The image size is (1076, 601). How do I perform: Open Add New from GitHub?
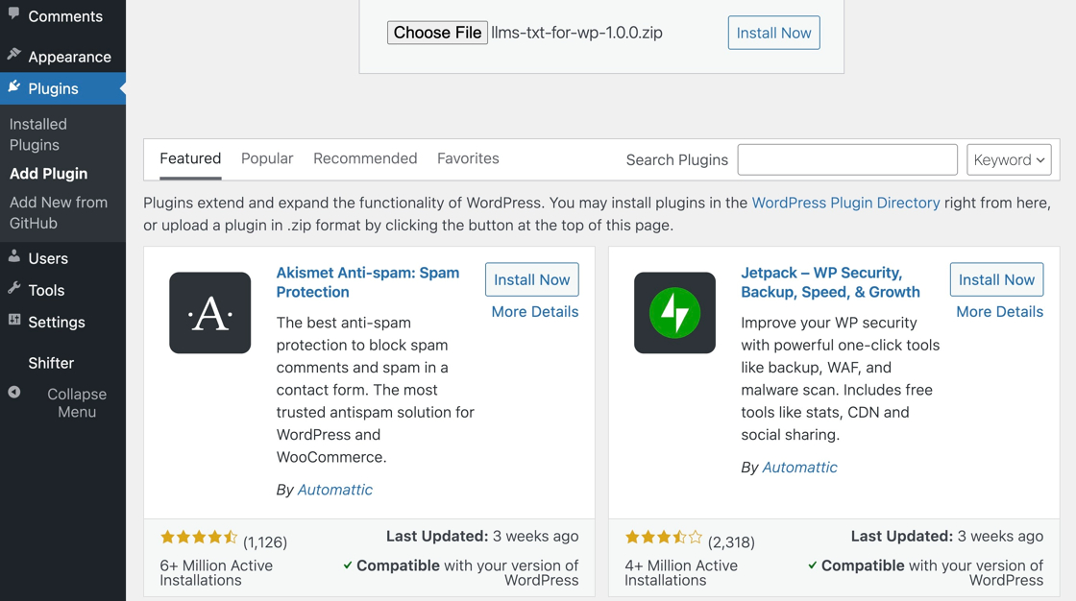click(x=59, y=213)
